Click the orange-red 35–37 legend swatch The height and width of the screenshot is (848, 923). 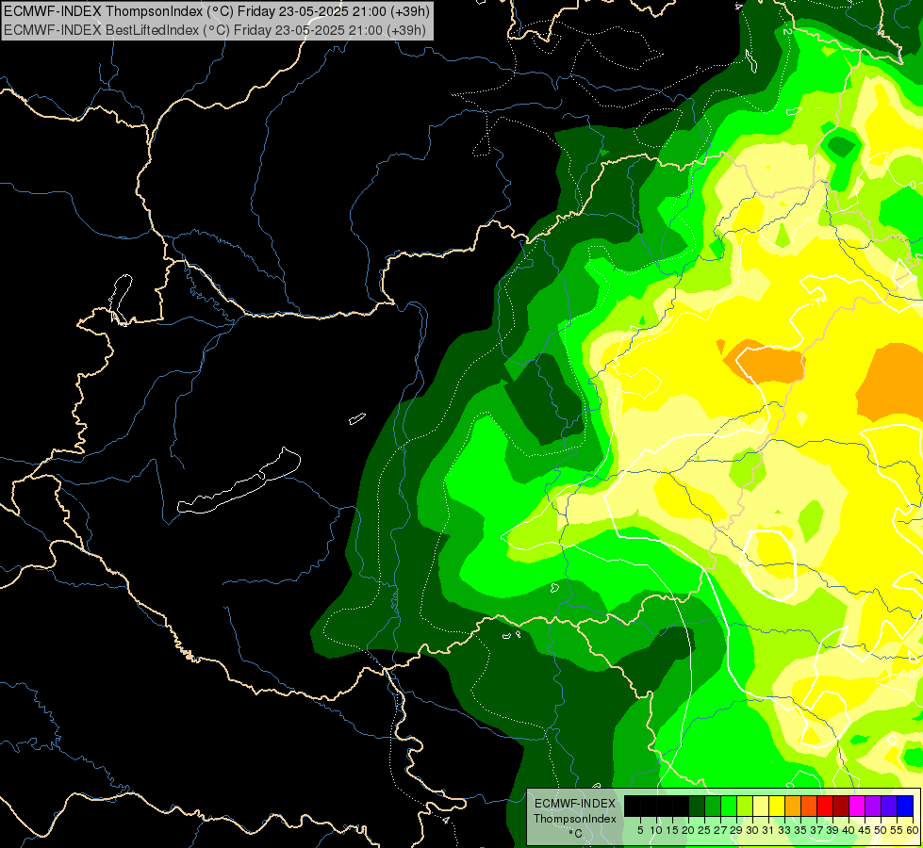[x=809, y=807]
